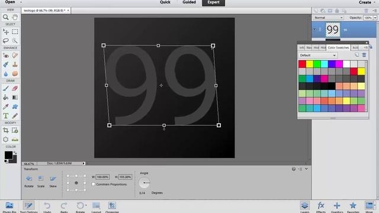The image size is (379, 213).
Task: Show the Effects panel
Action: (321, 207)
